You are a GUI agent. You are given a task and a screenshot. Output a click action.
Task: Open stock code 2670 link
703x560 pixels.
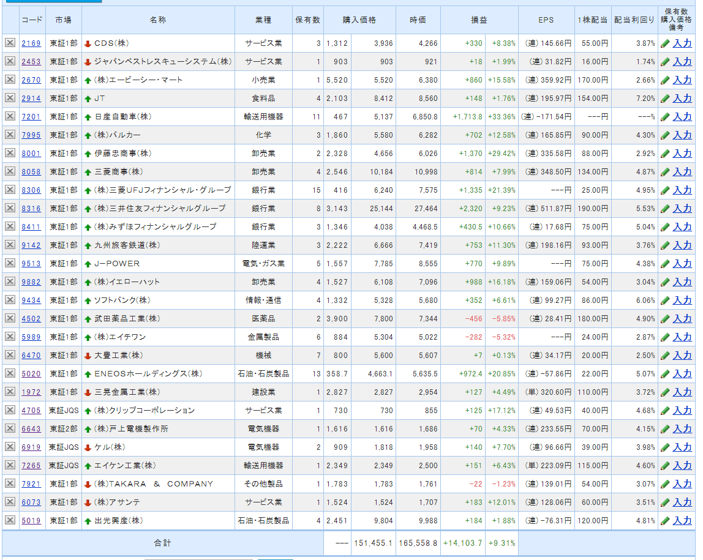click(x=31, y=80)
